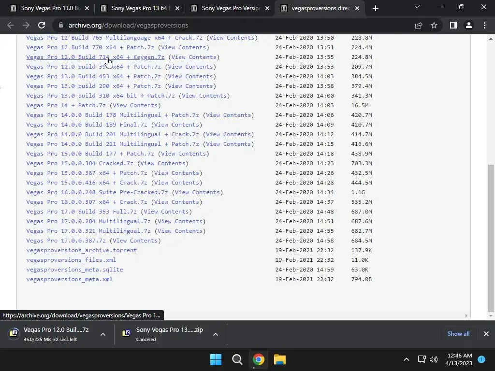
Task: Close the Sony Vegas Pro Version tab
Action: tap(267, 9)
